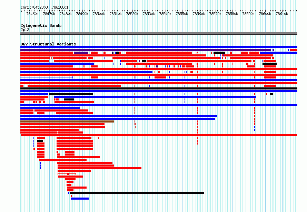Click the 78610k ruler label
The height and width of the screenshot is (212, 307).
point(282,14)
